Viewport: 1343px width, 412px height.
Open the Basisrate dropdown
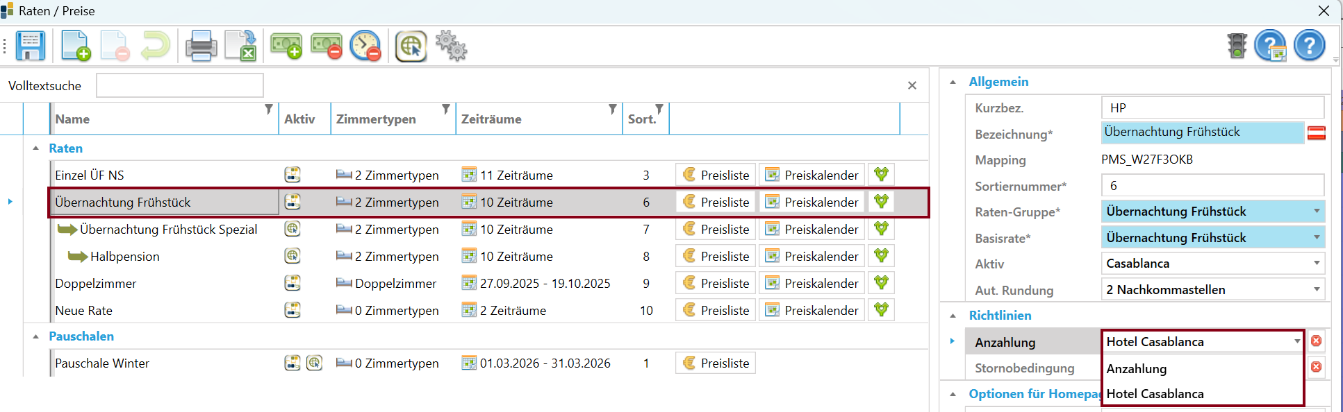click(x=1316, y=238)
